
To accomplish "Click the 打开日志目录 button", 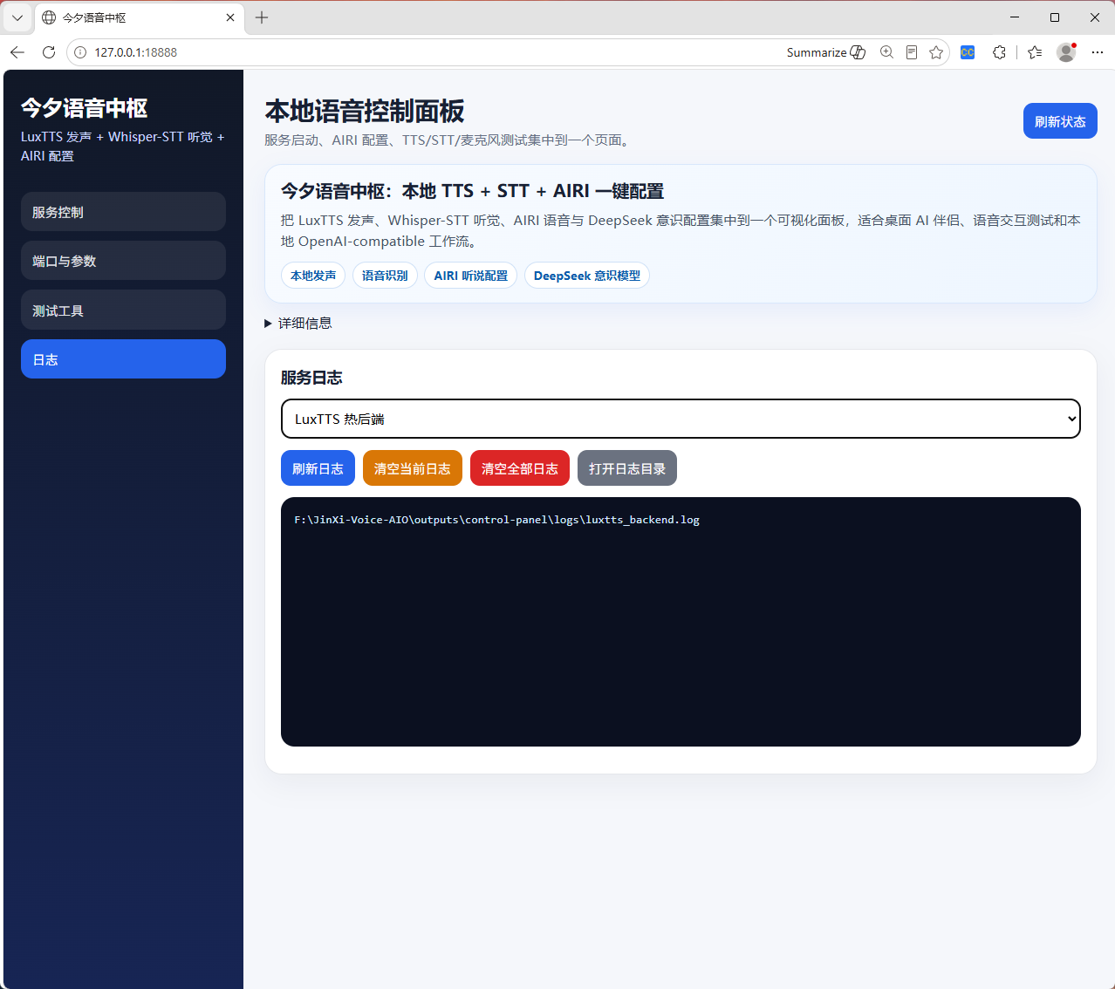I will click(627, 468).
